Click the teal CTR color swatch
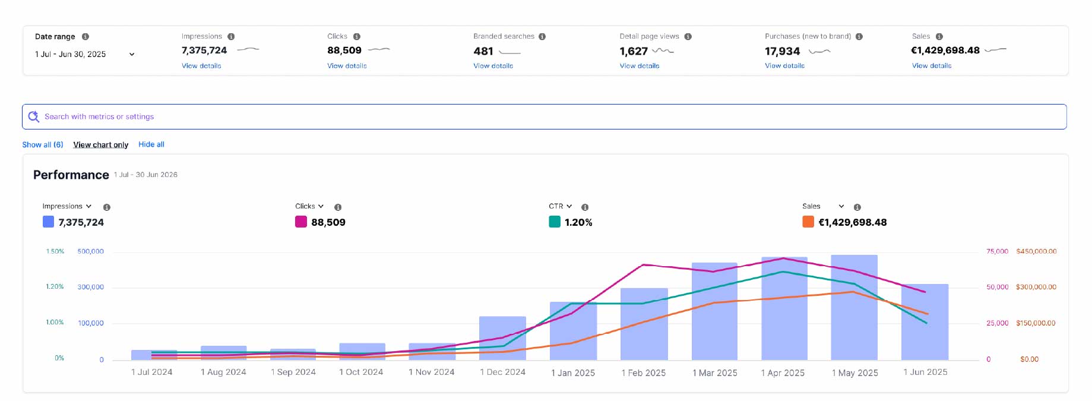The height and width of the screenshot is (401, 1092). click(555, 222)
